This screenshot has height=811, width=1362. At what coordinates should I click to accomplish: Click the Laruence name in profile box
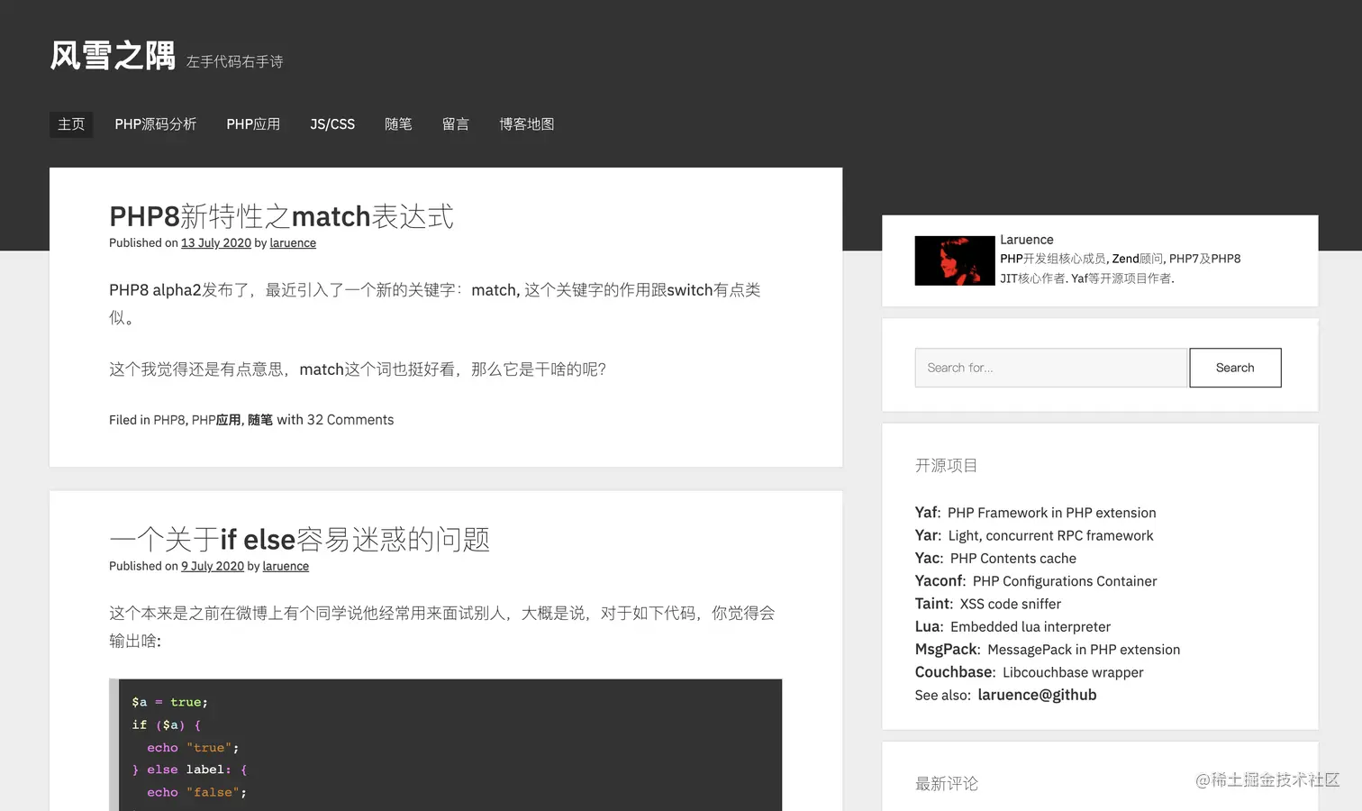pyautogui.click(x=1026, y=240)
